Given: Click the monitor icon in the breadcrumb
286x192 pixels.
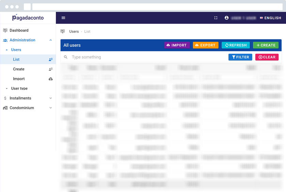Looking at the screenshot, I should tap(63, 32).
